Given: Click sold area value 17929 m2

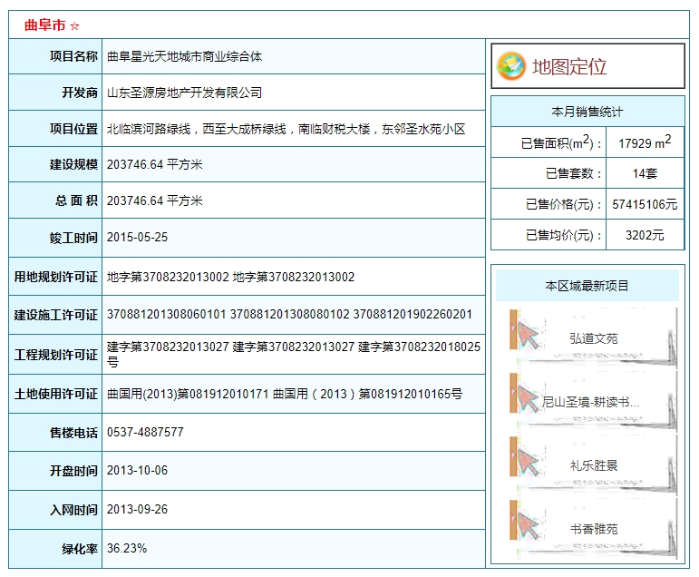Looking at the screenshot, I should 645,142.
